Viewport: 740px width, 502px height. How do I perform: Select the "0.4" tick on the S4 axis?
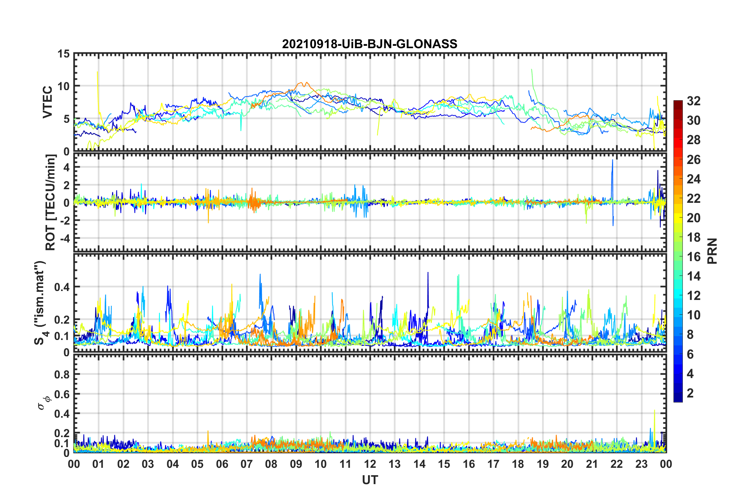(x=62, y=287)
